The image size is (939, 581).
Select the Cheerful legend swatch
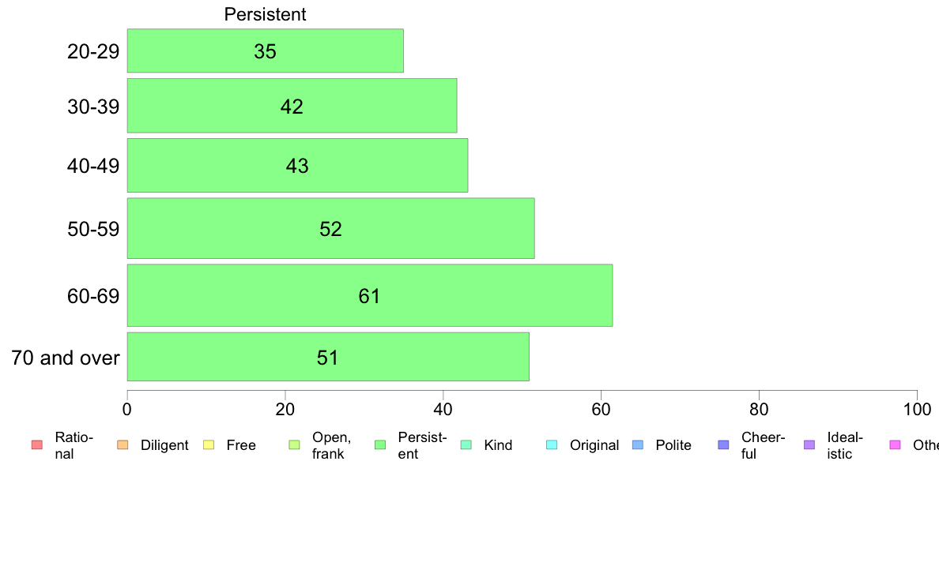(x=723, y=444)
